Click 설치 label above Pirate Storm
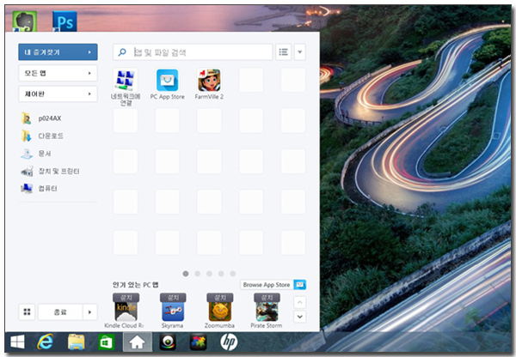This screenshot has width=516, height=357. [x=267, y=298]
